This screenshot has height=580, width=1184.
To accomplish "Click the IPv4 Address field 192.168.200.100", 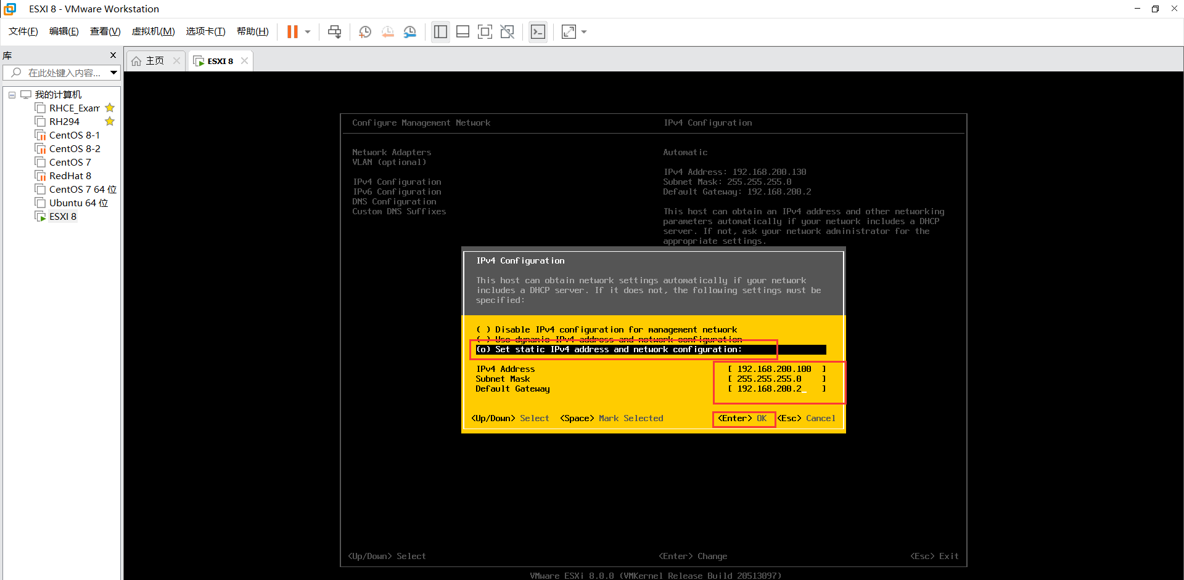I will pos(777,369).
